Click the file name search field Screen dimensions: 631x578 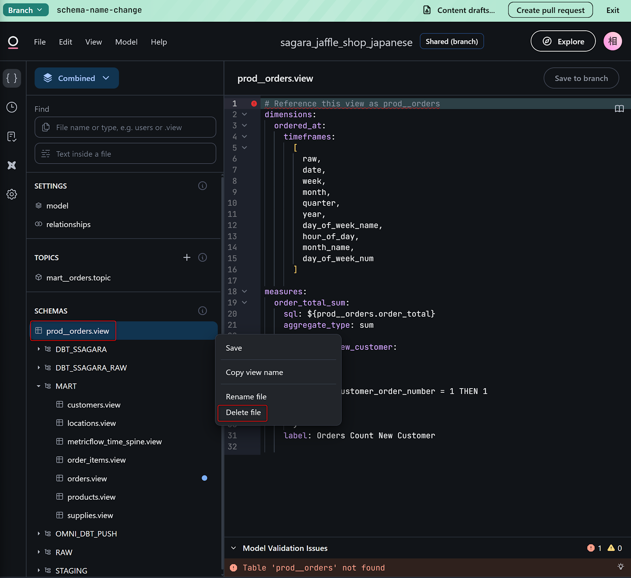[x=125, y=127]
